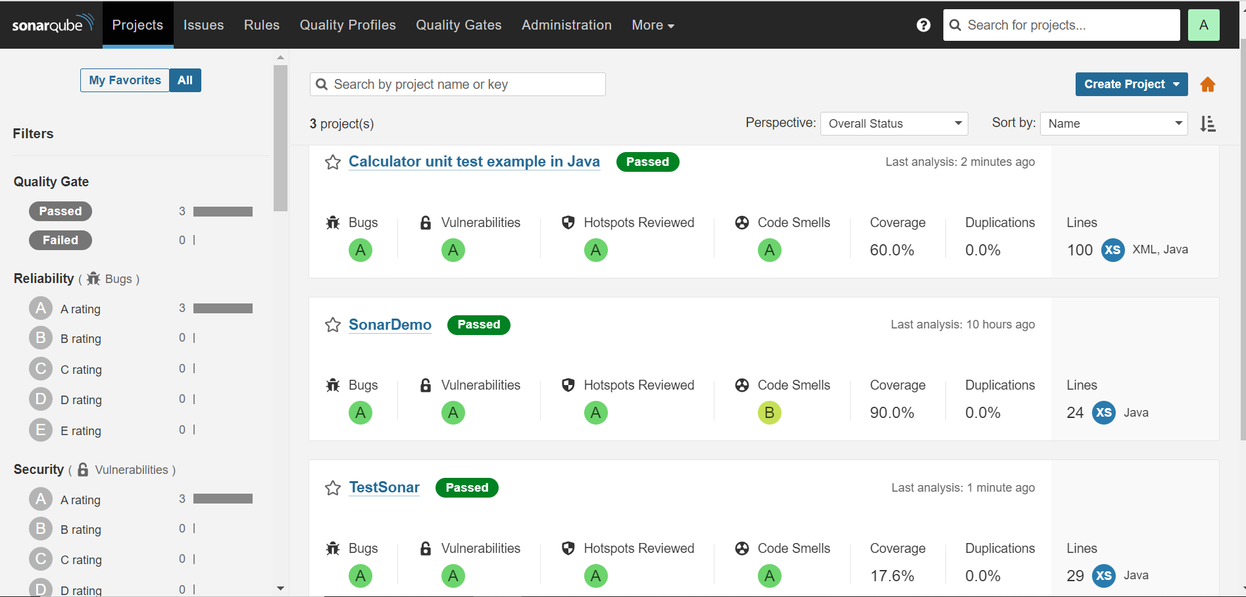The image size is (1246, 597).
Task: Click the sidebar scroll down arrow
Action: (280, 588)
